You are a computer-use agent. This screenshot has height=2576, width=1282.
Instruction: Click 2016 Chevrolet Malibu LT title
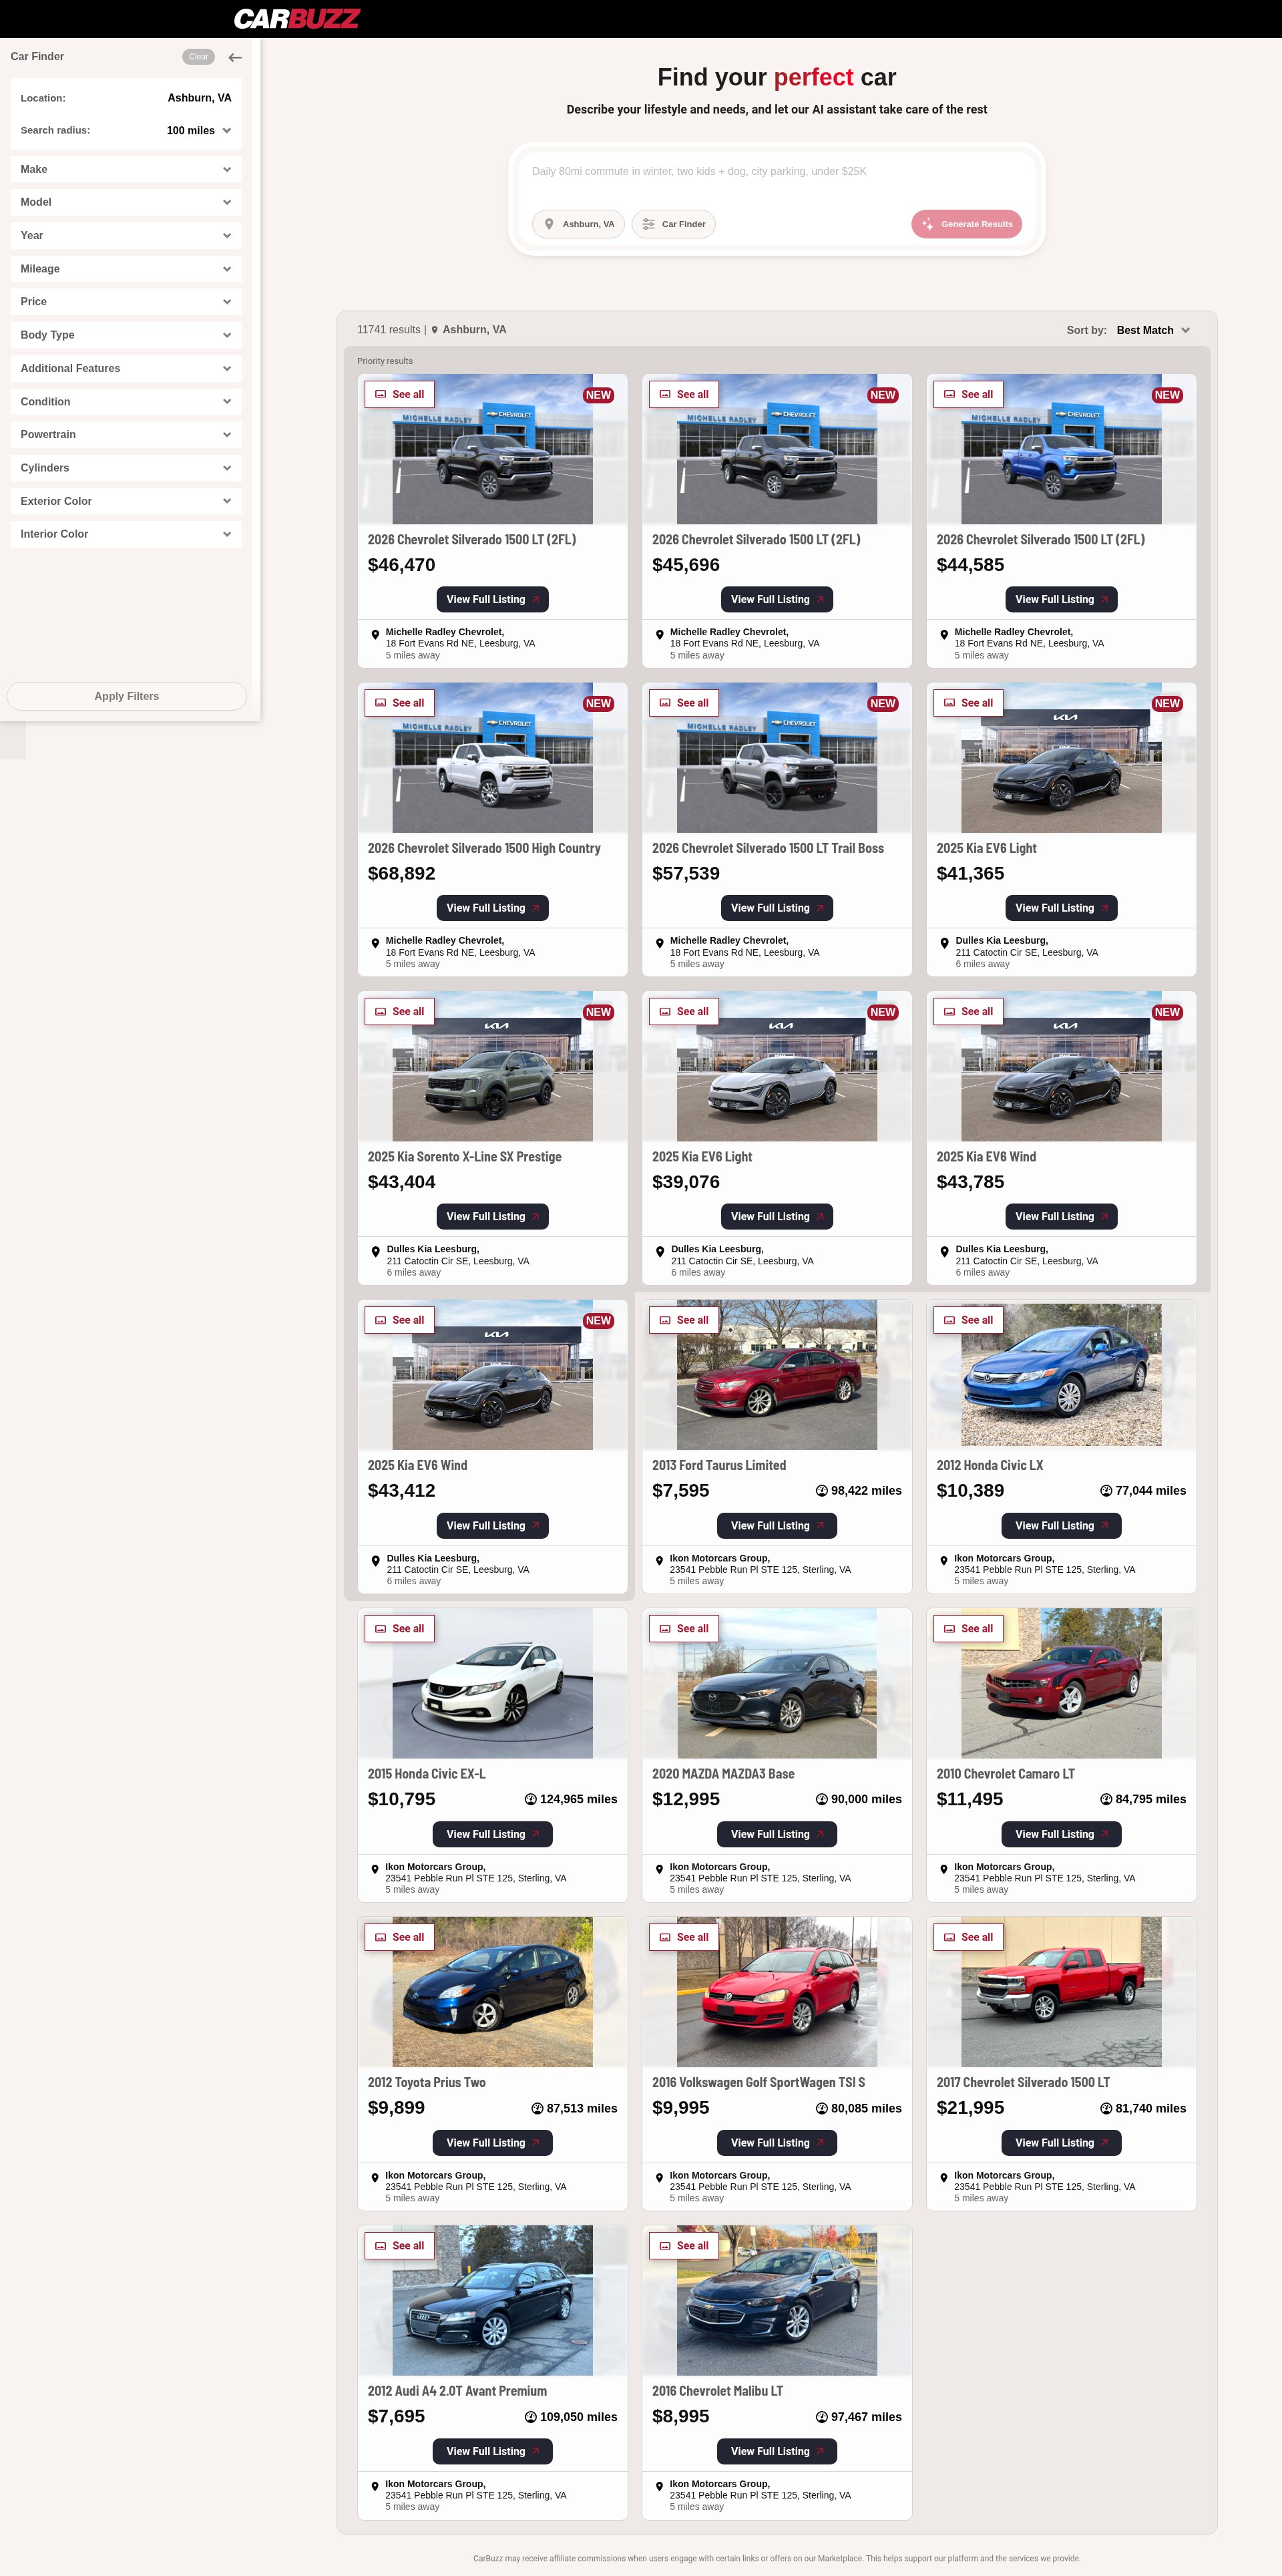click(x=717, y=2391)
